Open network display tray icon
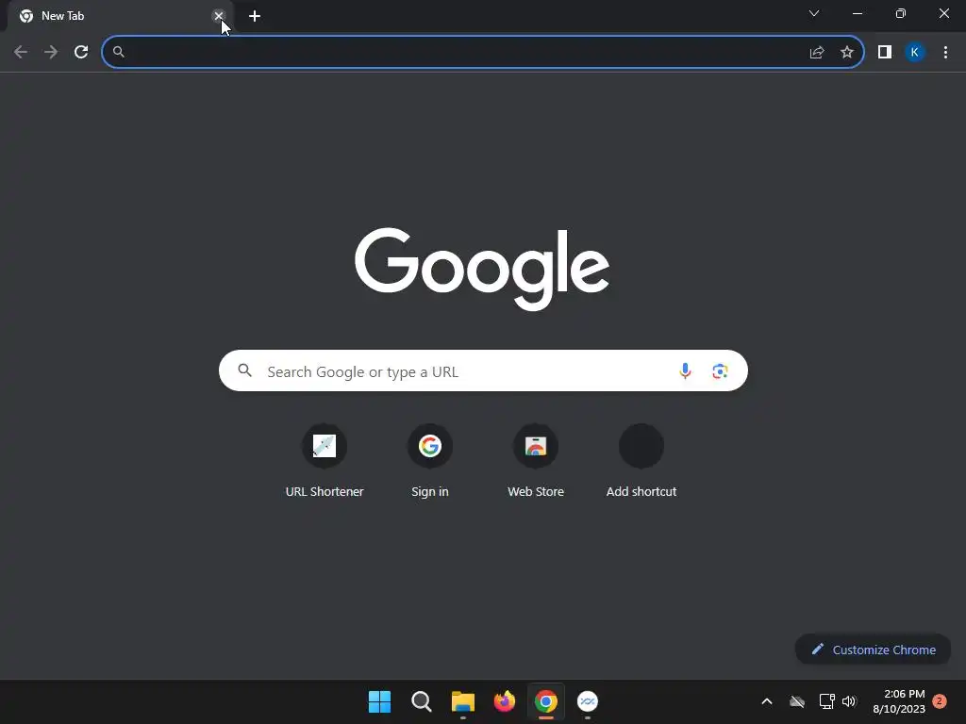 pos(826,701)
